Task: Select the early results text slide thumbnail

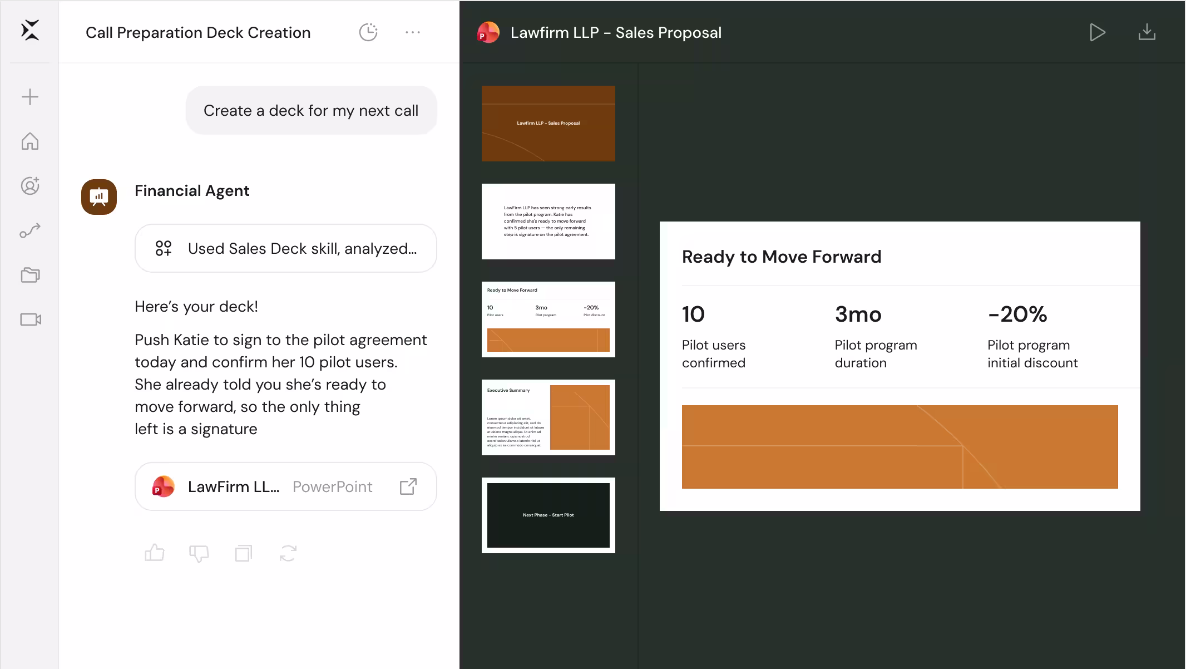Action: coord(548,222)
